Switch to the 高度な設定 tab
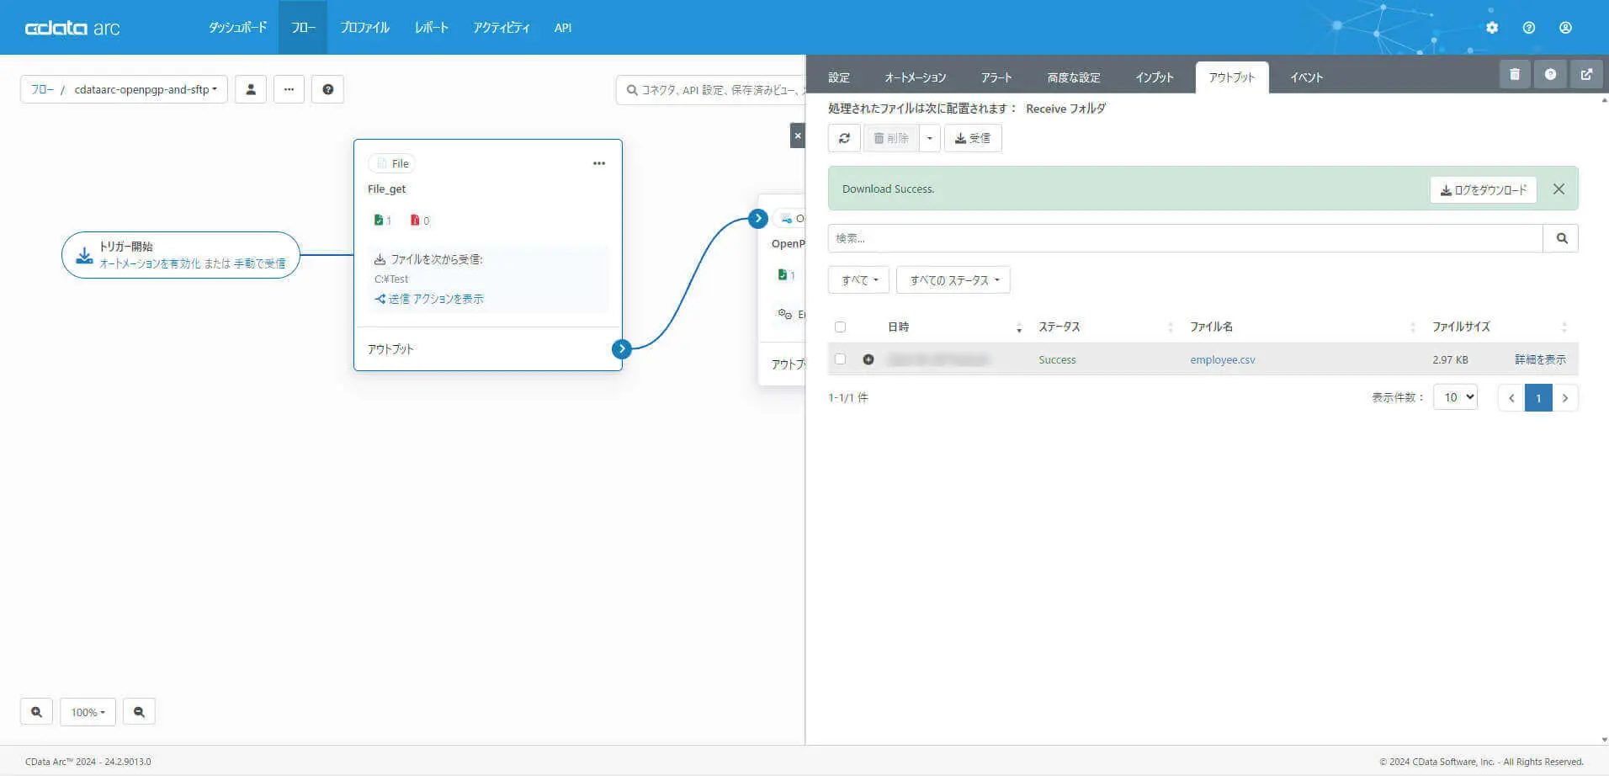This screenshot has width=1609, height=776. point(1074,77)
